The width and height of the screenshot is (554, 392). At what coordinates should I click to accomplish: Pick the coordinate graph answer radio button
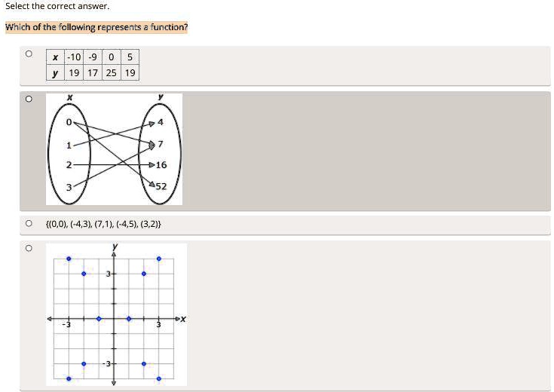click(x=29, y=247)
